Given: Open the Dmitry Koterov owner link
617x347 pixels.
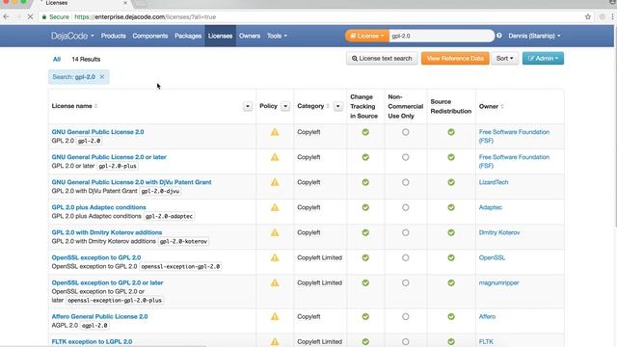Looking at the screenshot, I should point(499,232).
